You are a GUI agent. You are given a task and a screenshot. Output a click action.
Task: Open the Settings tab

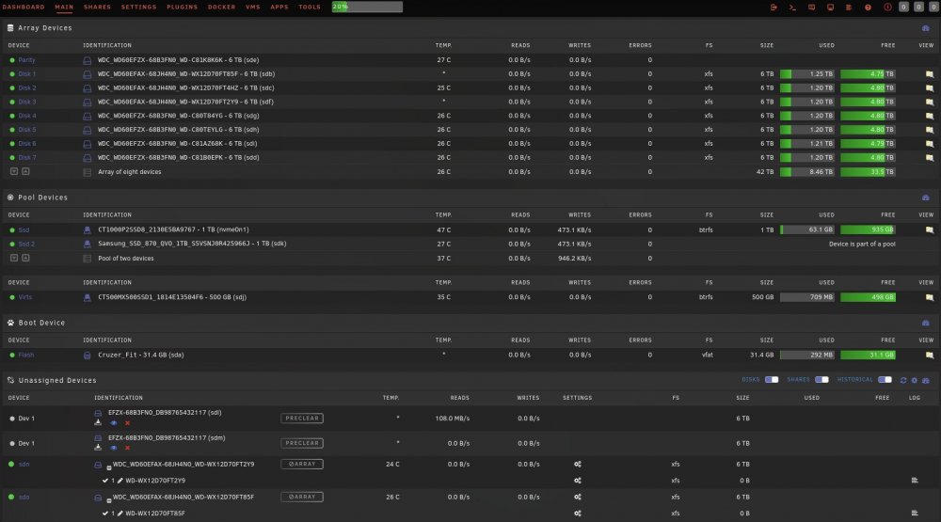[x=138, y=8]
